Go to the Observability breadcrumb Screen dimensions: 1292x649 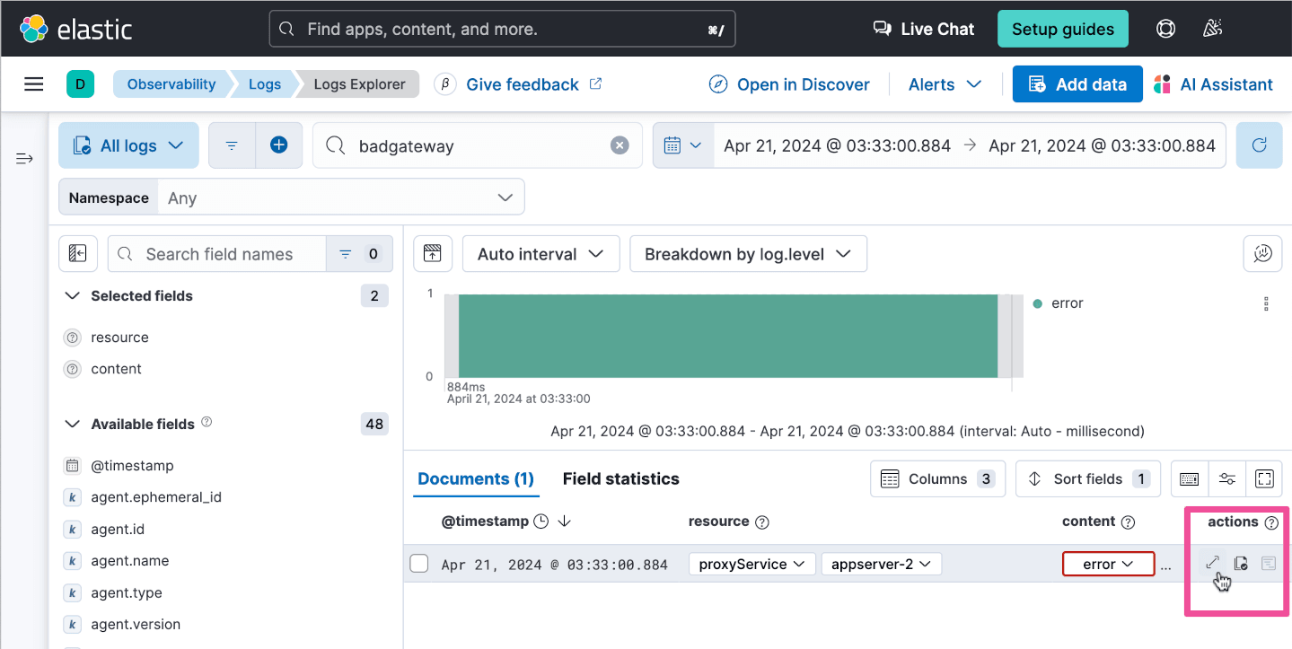[x=171, y=84]
